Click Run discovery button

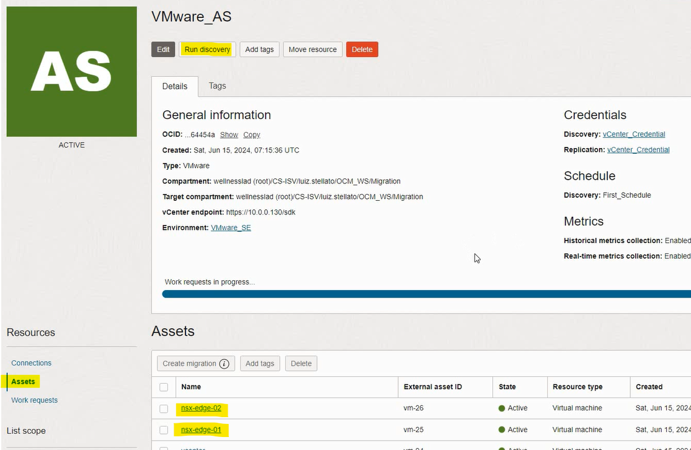point(207,50)
